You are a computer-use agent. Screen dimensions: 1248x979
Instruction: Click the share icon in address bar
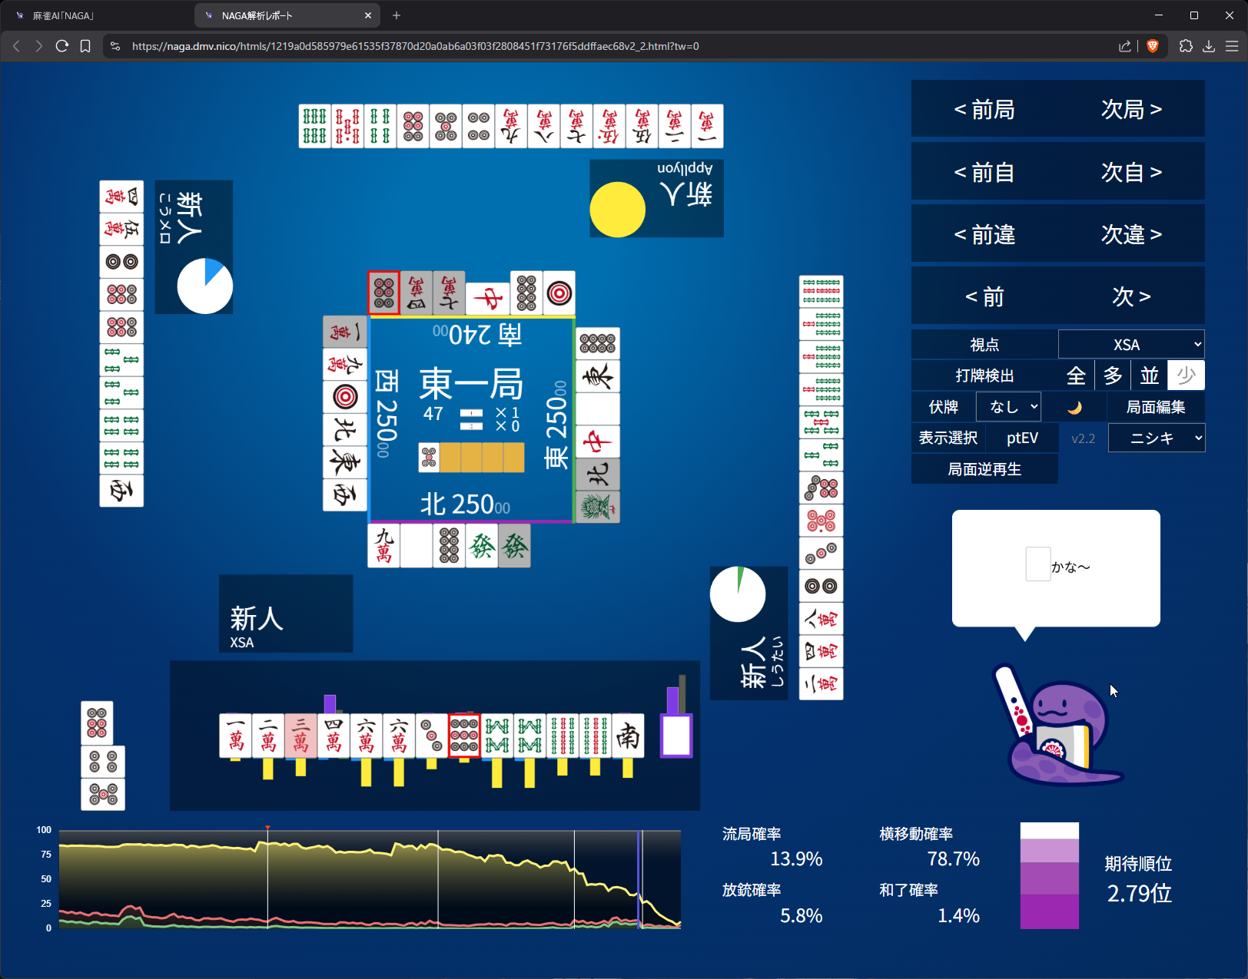[x=1125, y=46]
